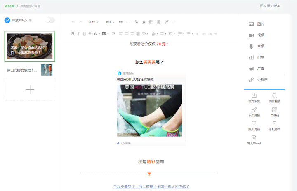Click the help question mark beside 样式中心
The width and height of the screenshot is (297, 191).
point(30,21)
